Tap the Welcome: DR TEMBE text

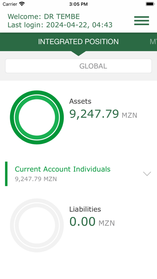44,16
